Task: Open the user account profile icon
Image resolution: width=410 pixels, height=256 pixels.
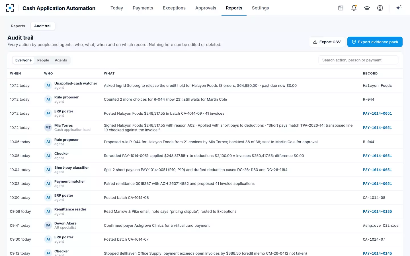Action: 380,8
